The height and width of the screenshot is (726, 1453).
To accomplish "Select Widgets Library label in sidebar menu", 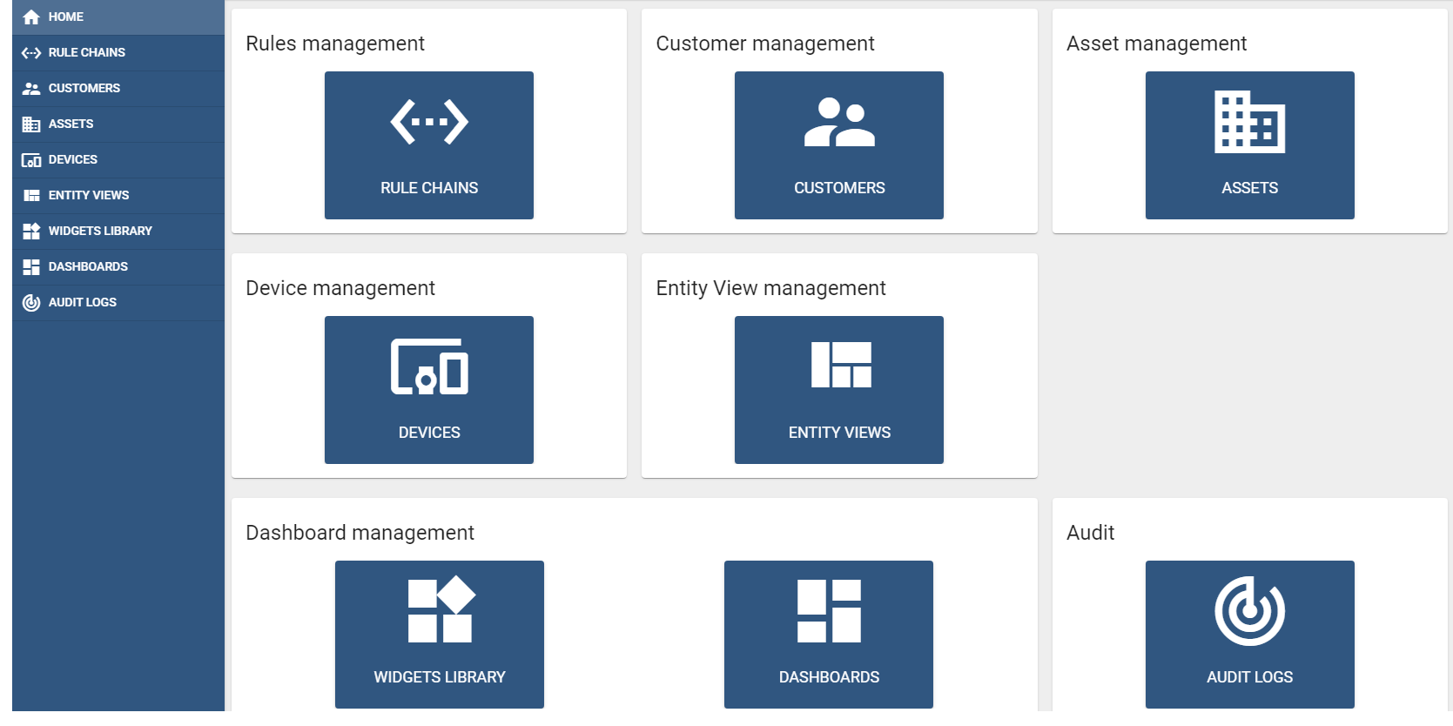I will [100, 232].
